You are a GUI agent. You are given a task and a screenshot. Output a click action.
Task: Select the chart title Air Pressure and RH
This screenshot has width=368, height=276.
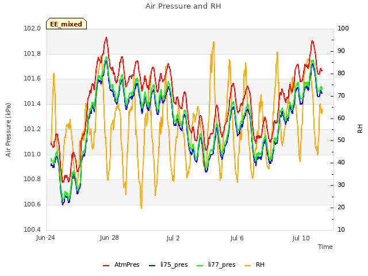pyautogui.click(x=183, y=6)
